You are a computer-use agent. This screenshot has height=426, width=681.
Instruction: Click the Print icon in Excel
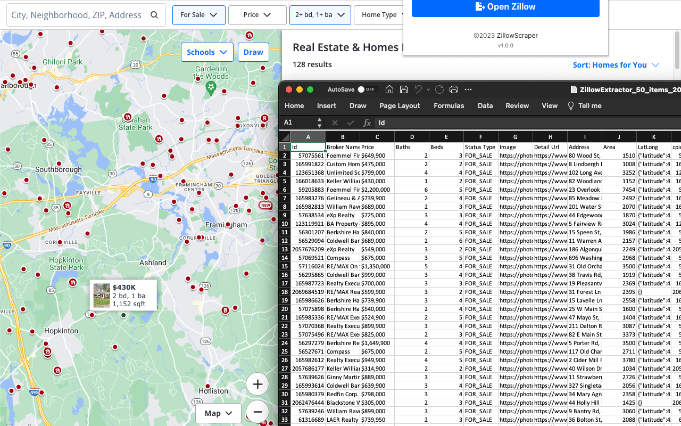[454, 89]
